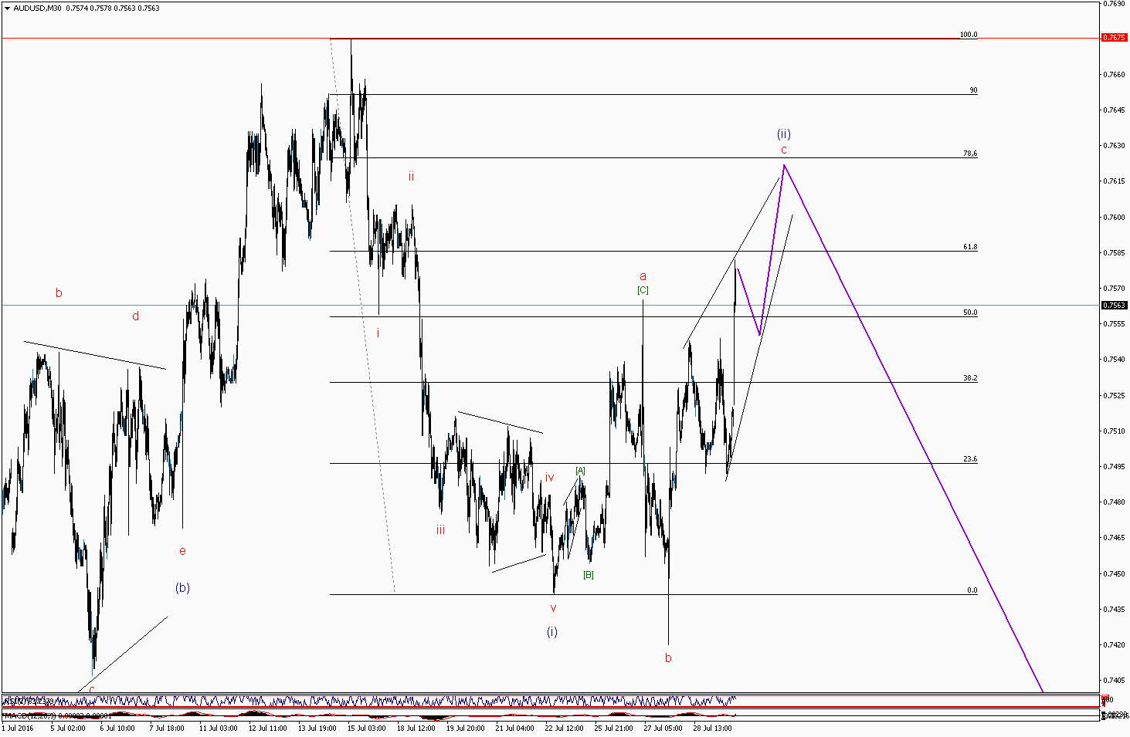The height and width of the screenshot is (737, 1130).
Task: Click the '19 Jul 20:00' time label
Action: (x=466, y=728)
